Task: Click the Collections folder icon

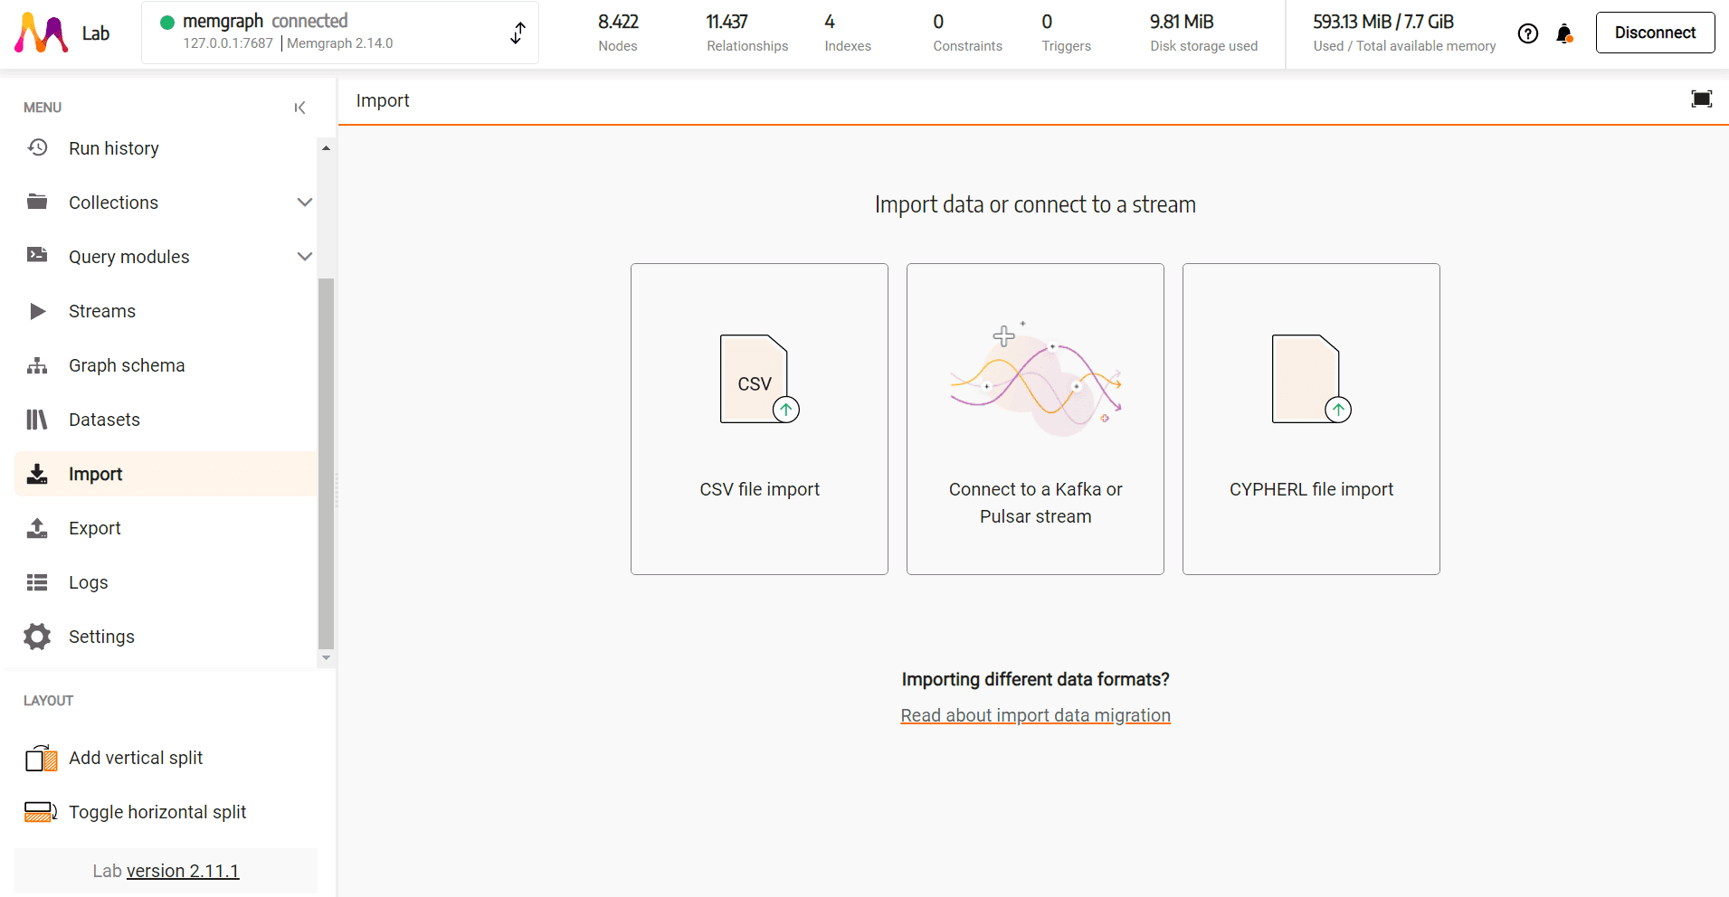Action: [x=37, y=202]
